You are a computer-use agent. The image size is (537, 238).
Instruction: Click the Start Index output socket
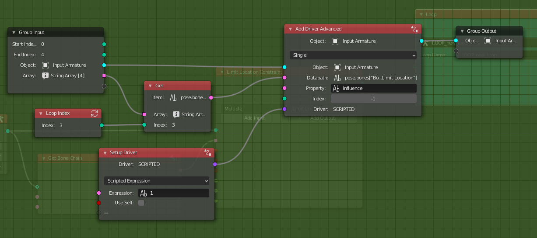104,44
